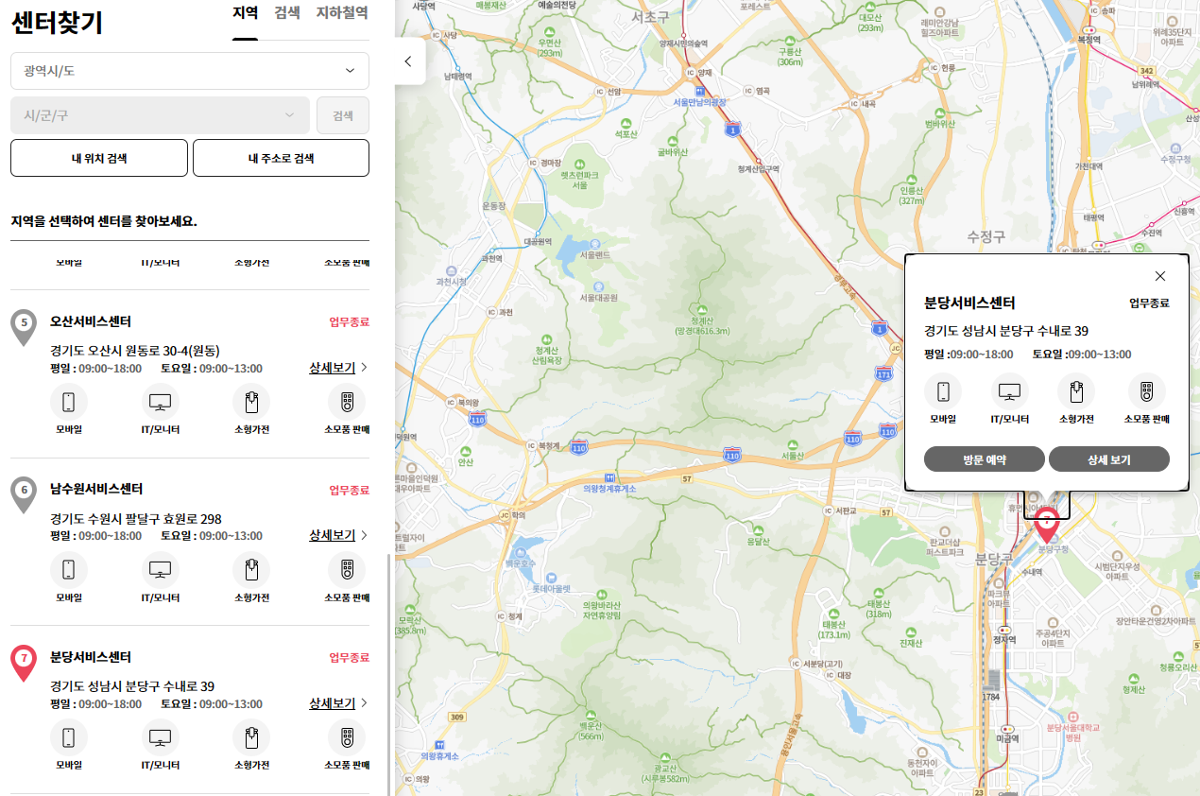
Task: Click the 내 주소로 검색 button
Action: 281,158
